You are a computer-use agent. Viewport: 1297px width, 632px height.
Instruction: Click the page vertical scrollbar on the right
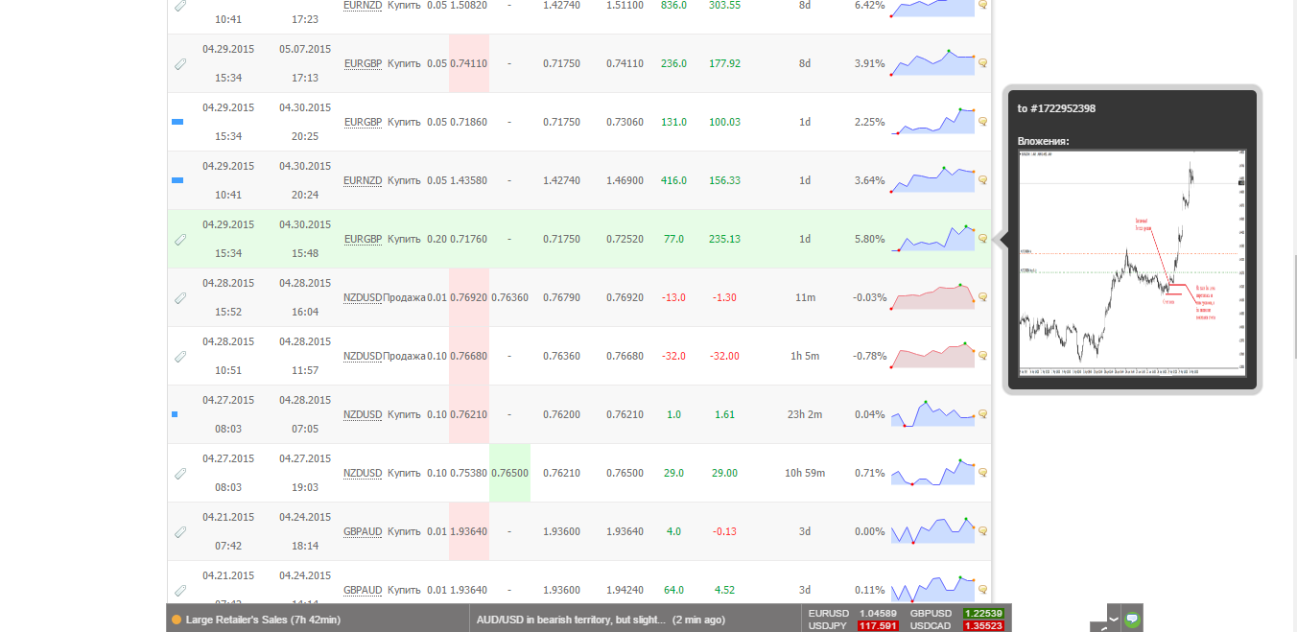pos(1294,307)
